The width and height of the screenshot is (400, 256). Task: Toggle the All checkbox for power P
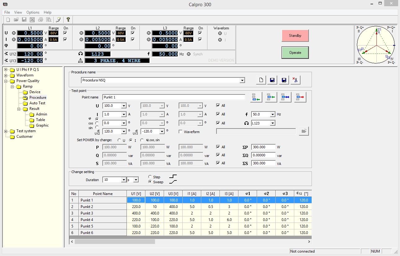point(218,147)
